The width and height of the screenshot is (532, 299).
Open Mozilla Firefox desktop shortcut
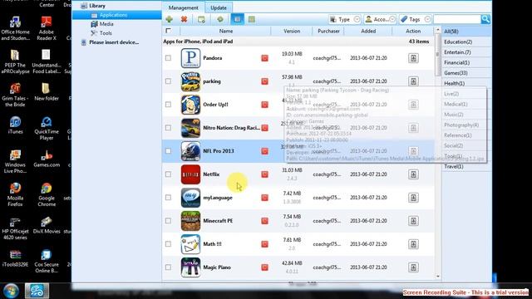click(15, 195)
